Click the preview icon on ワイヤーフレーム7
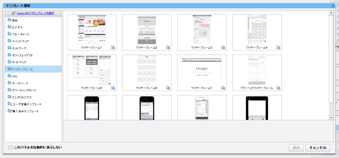Screen dimensions: 339x158 pos(223,88)
